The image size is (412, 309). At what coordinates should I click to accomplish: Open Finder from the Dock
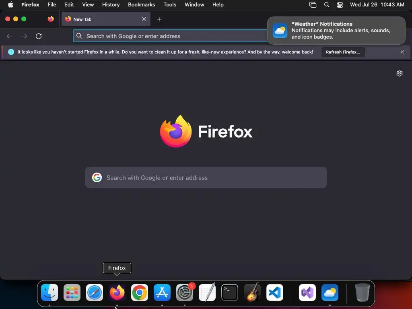tap(49, 293)
